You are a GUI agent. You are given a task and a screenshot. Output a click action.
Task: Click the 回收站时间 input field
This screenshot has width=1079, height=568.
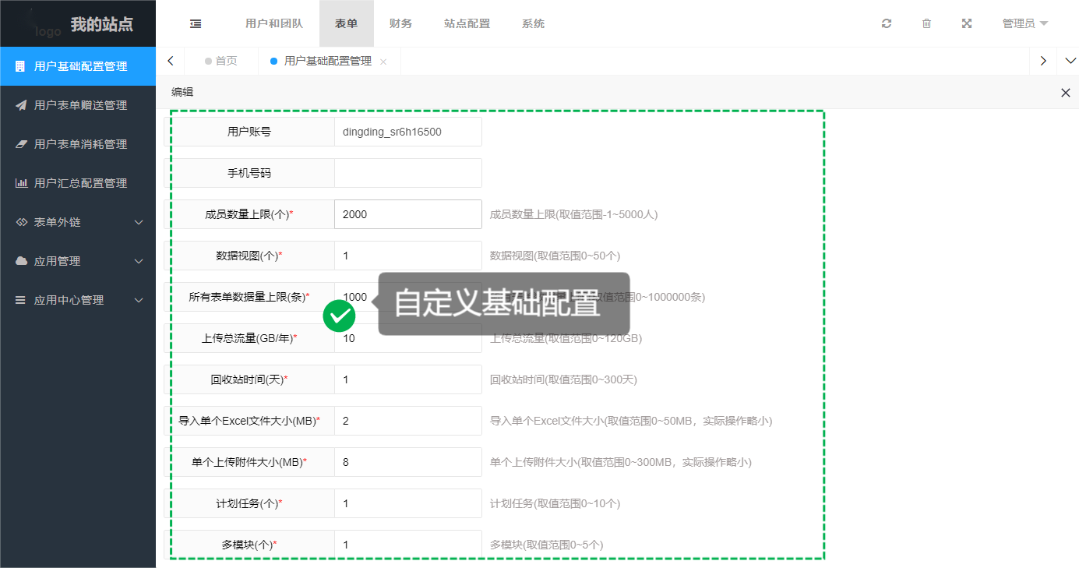coord(407,379)
